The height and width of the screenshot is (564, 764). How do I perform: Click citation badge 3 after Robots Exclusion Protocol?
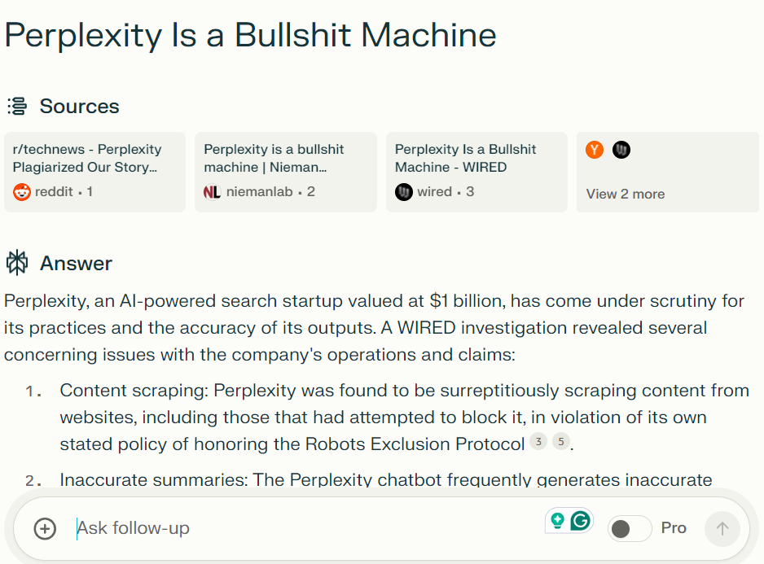pyautogui.click(x=538, y=441)
